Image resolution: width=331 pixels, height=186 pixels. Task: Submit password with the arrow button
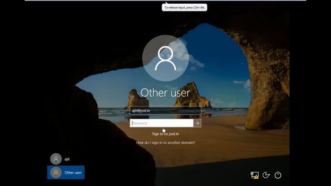(197, 123)
